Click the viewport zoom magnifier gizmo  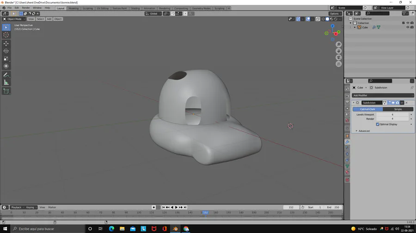(338, 44)
